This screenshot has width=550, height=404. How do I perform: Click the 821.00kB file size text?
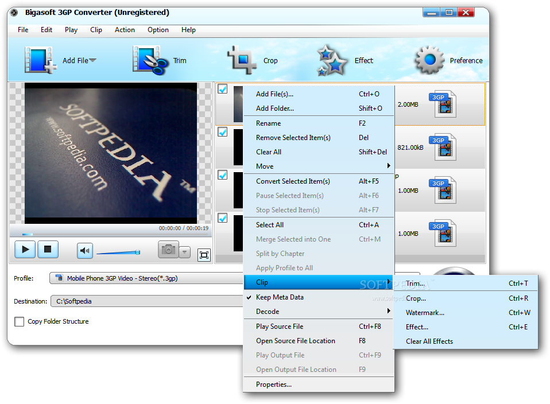(410, 147)
